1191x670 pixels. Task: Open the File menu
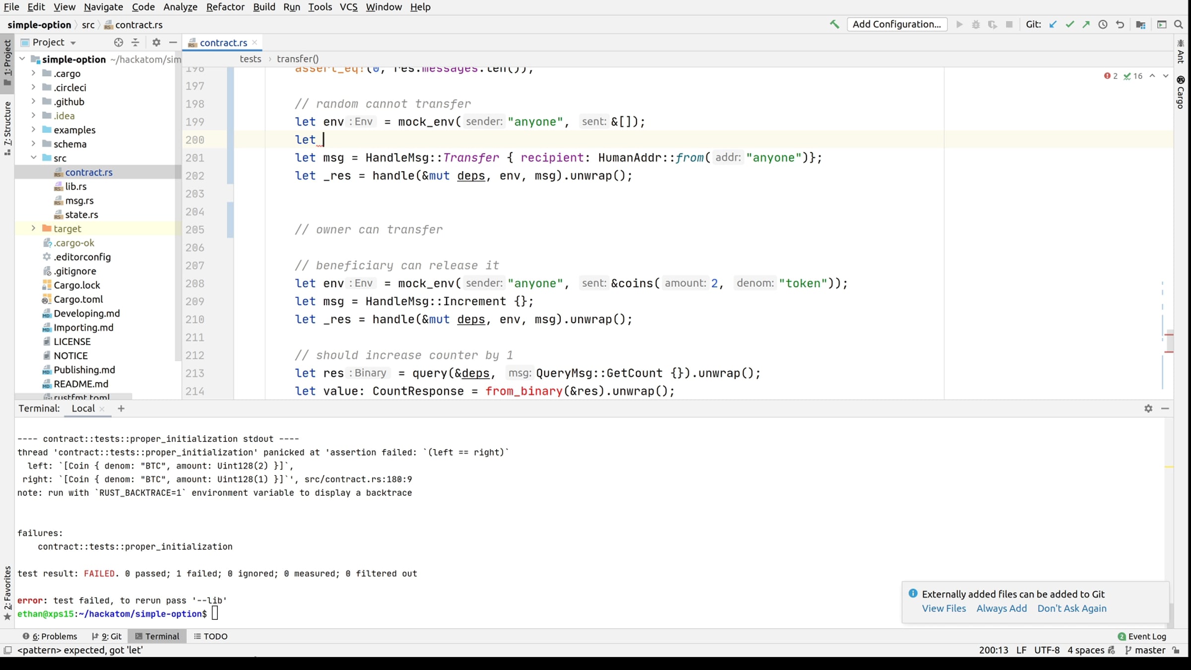pyautogui.click(x=11, y=7)
